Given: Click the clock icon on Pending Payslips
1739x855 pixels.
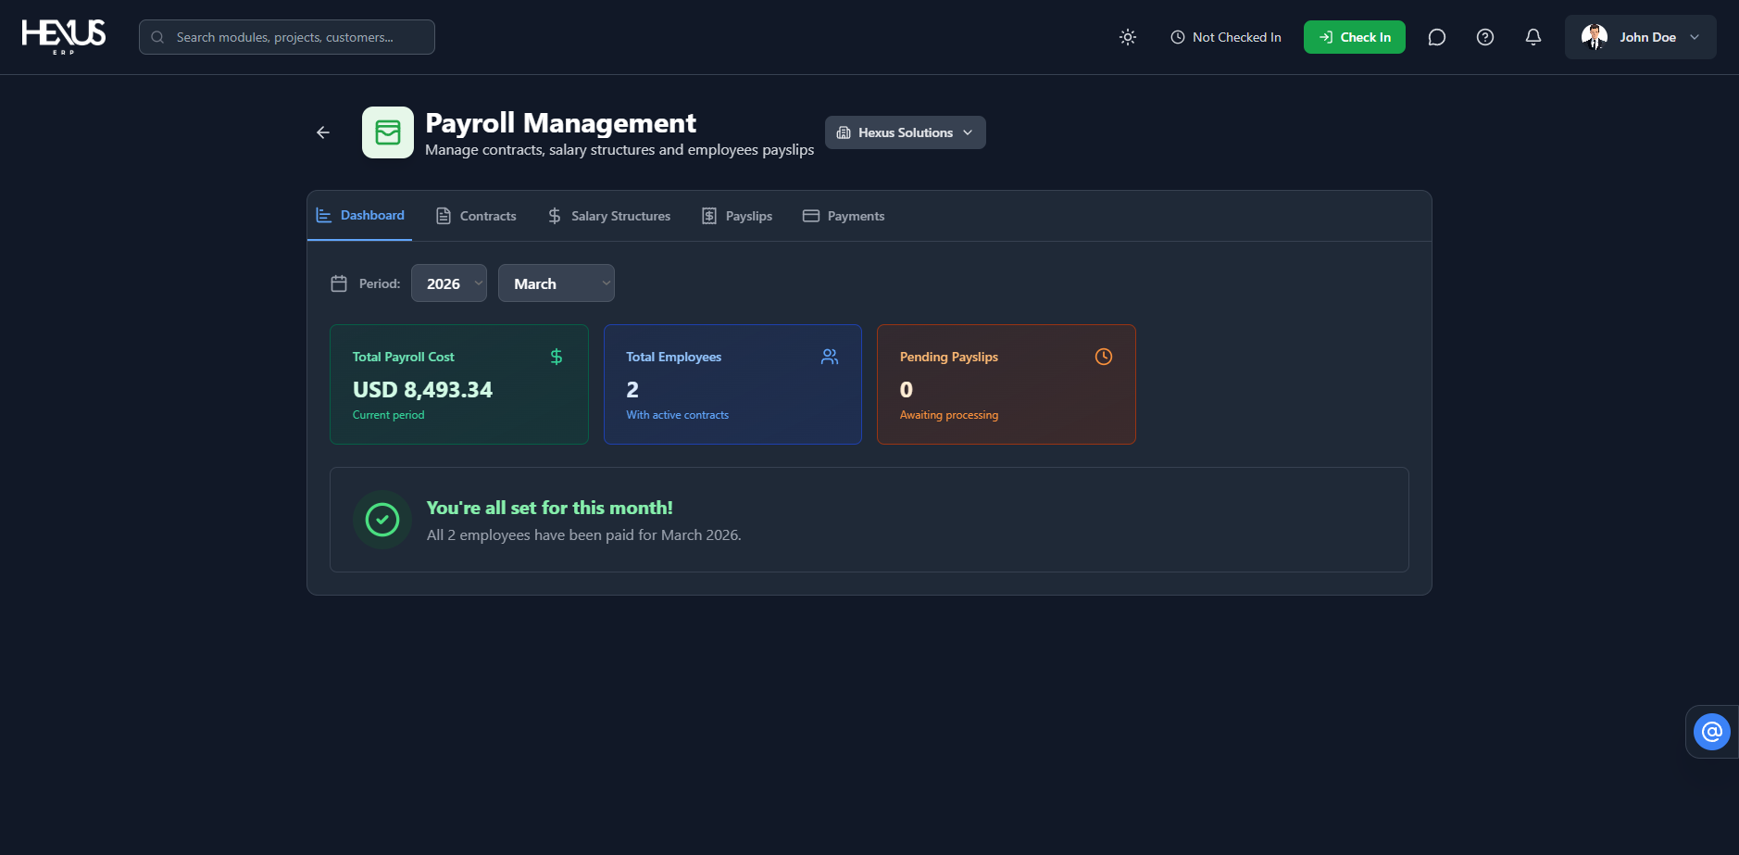Looking at the screenshot, I should point(1104,357).
